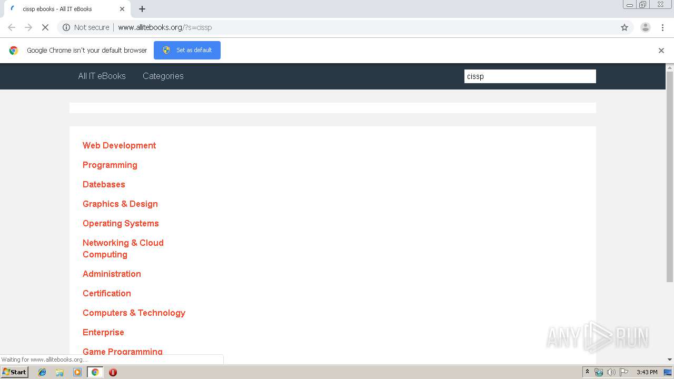Open Operating Systems category
This screenshot has height=379, width=674.
(x=121, y=223)
